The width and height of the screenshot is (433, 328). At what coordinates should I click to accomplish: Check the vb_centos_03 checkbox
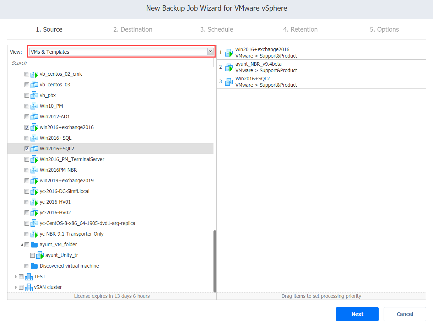coord(27,85)
